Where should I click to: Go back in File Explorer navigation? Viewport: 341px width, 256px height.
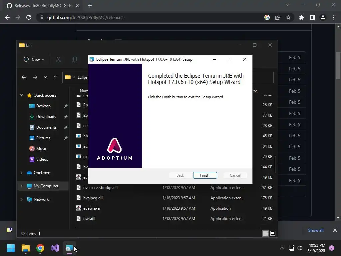coord(24,77)
